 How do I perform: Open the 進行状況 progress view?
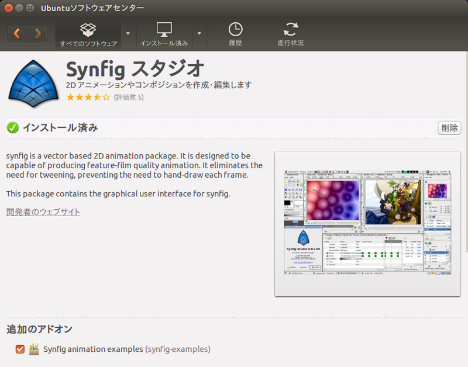pyautogui.click(x=290, y=34)
